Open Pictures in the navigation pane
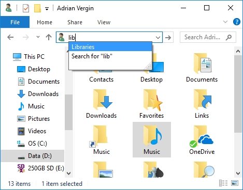This screenshot has height=190, width=243. 34,119
